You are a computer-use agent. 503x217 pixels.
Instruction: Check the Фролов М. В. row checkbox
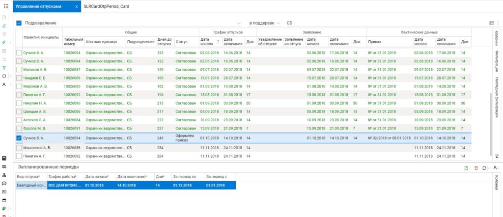point(19,128)
